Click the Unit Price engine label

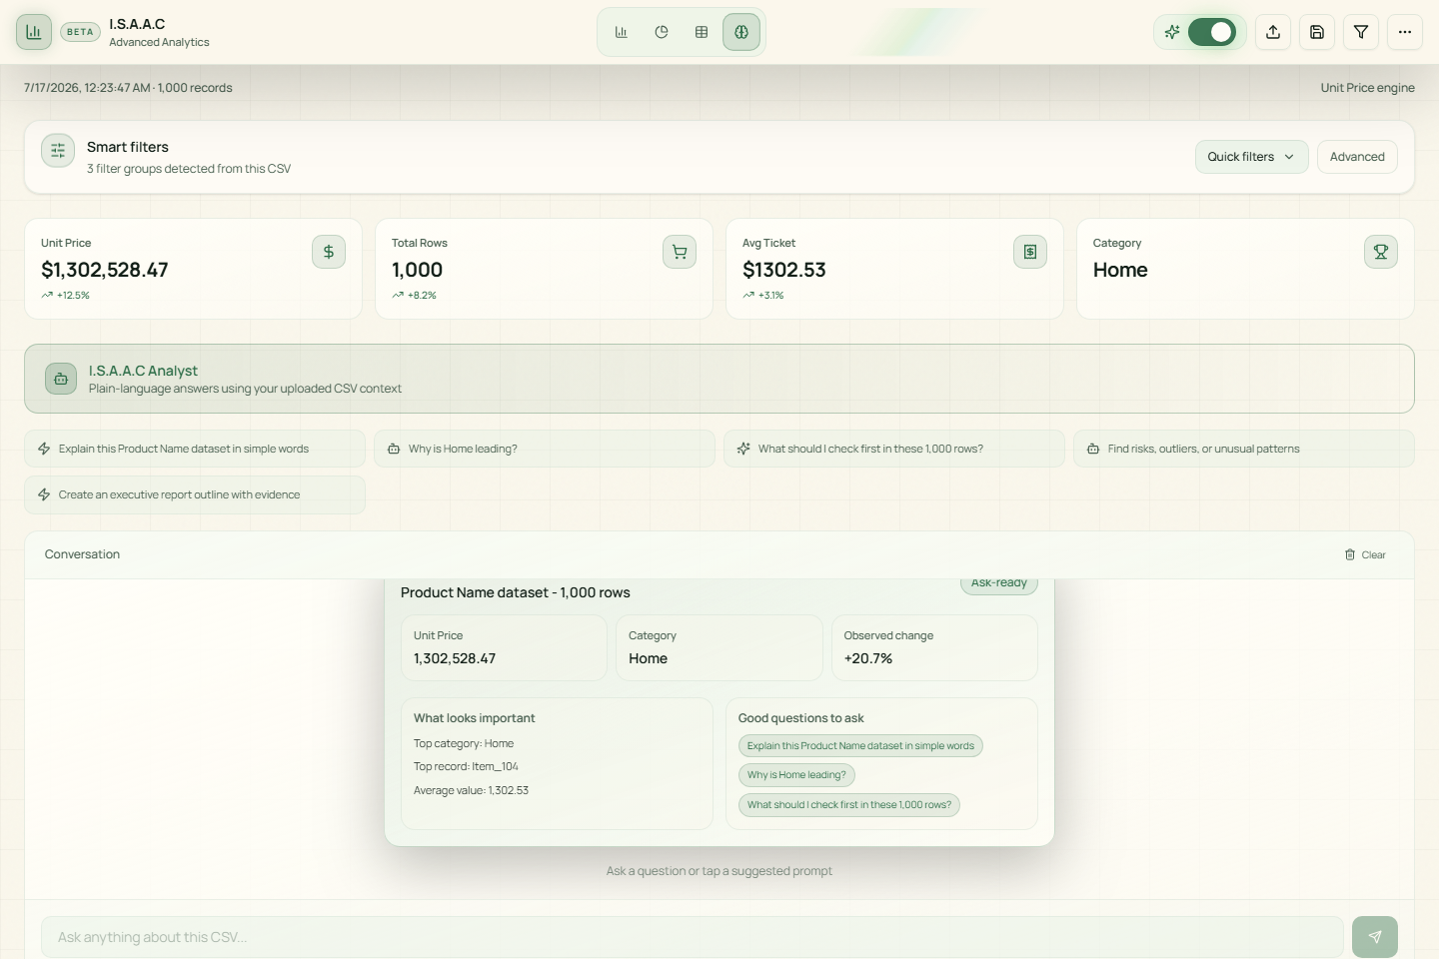pyautogui.click(x=1367, y=88)
